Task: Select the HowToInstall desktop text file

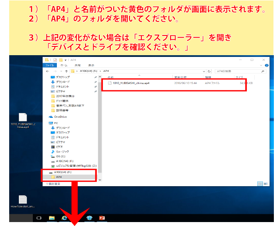Action: click(23, 201)
